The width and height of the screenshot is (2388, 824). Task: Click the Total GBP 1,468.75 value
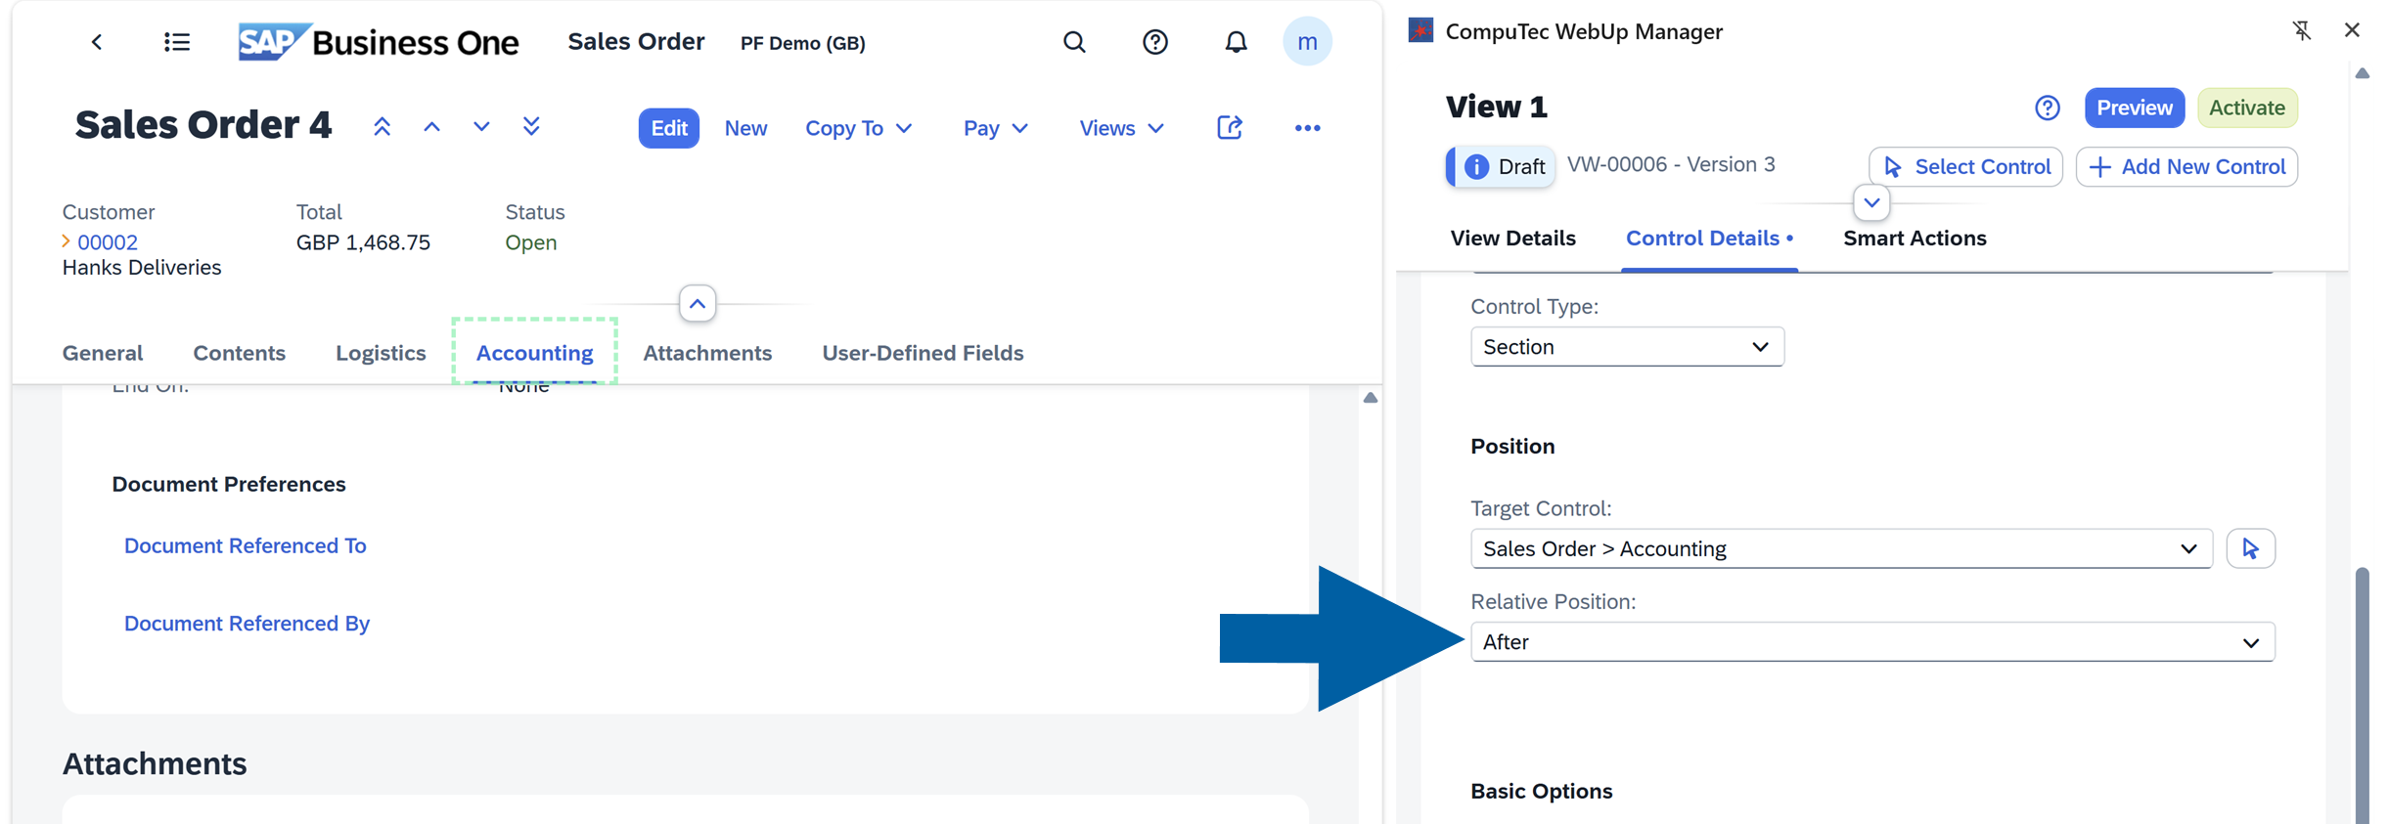[363, 242]
